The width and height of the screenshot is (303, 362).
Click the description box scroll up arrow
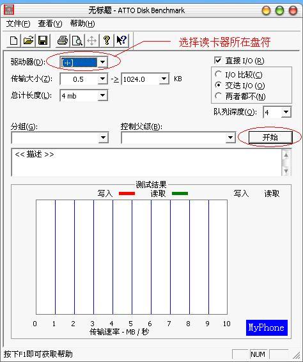coord(286,155)
